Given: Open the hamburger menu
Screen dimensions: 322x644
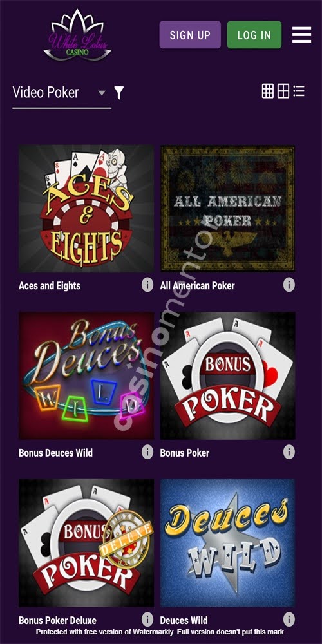Looking at the screenshot, I should click(x=301, y=35).
